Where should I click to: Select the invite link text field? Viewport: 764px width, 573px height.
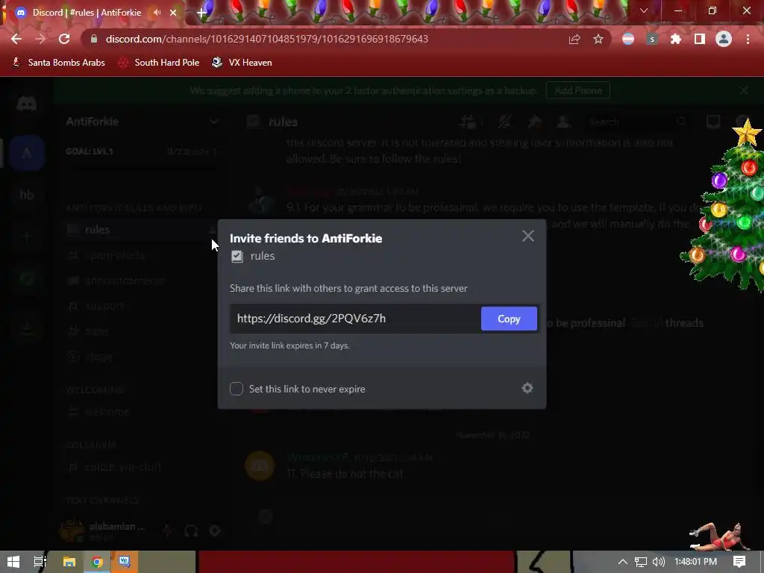355,319
